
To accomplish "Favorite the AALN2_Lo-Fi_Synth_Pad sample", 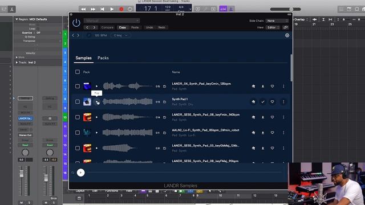I will point(272,133).
